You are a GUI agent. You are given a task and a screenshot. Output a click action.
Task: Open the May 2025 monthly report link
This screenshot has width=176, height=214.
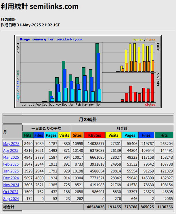(x=11, y=144)
